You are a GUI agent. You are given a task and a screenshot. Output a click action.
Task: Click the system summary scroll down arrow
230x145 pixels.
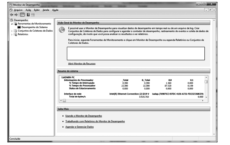pos(206,97)
